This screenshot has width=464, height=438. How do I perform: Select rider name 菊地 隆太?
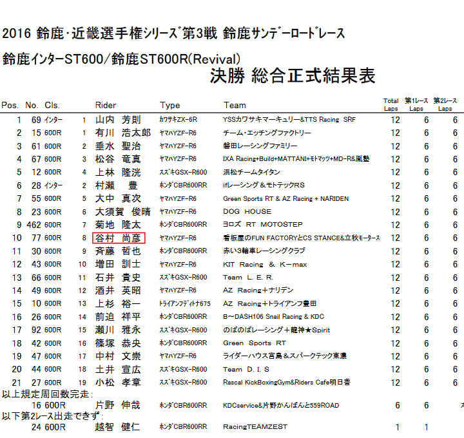[x=118, y=225]
